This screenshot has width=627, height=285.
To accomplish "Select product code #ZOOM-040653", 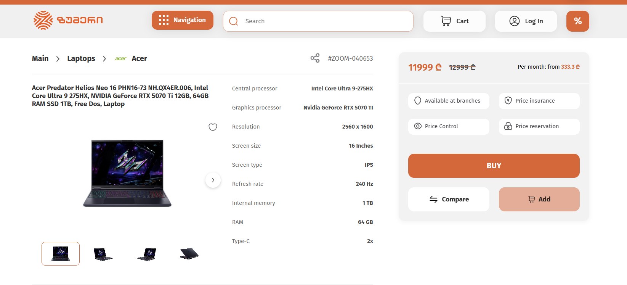I will [351, 58].
